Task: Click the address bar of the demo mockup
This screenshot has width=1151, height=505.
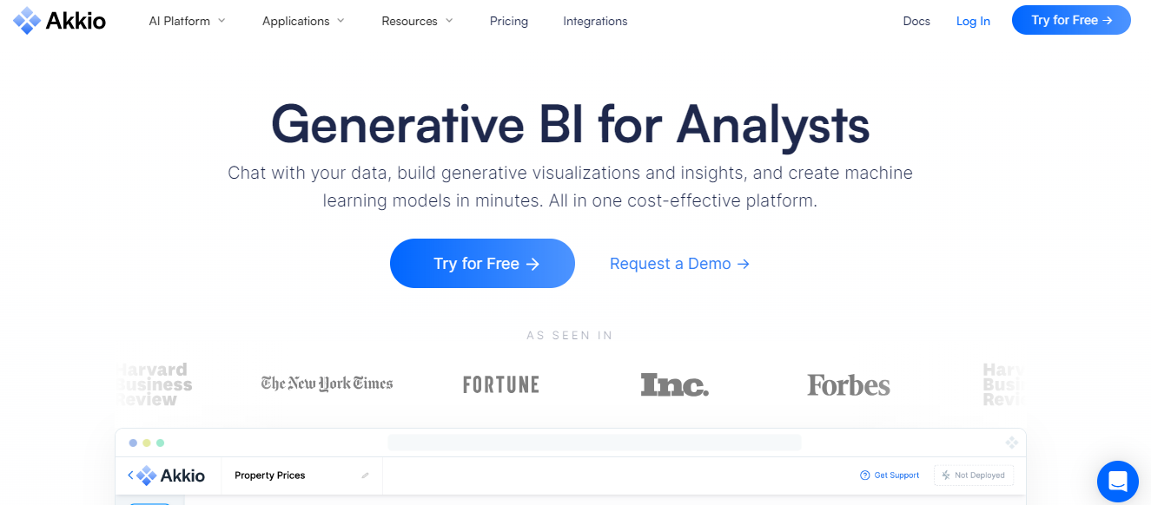Action: click(594, 442)
